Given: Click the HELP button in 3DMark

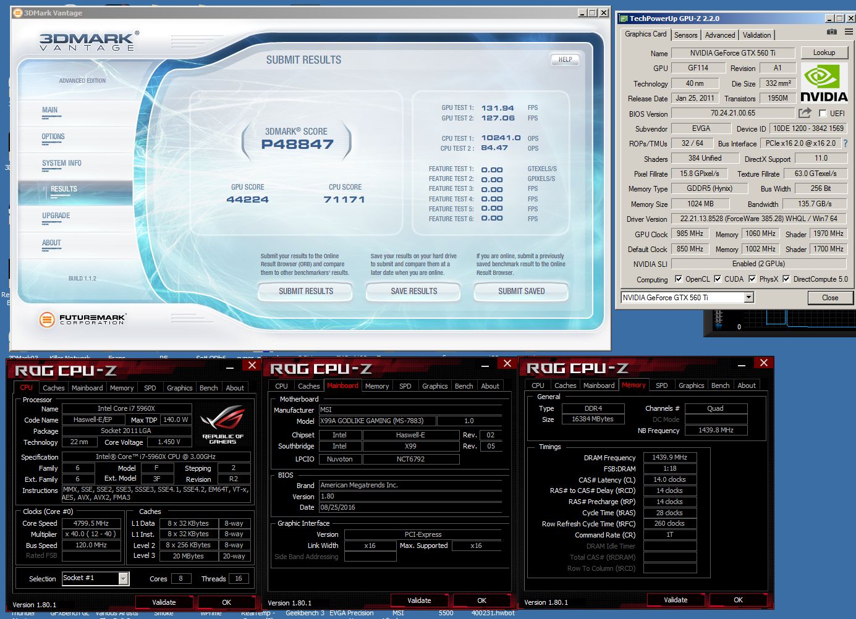Looking at the screenshot, I should pos(565,59).
